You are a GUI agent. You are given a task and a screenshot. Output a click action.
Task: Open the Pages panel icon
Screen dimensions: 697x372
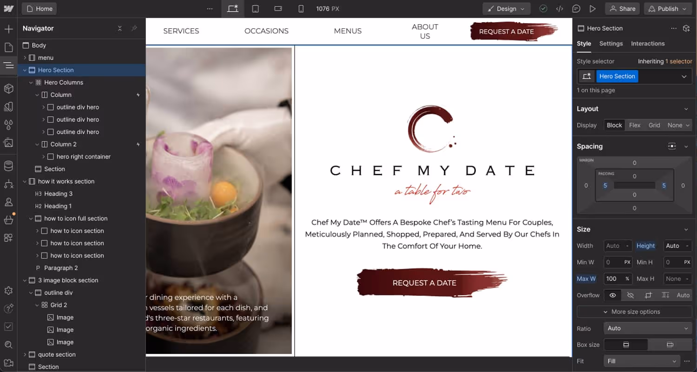click(8, 47)
